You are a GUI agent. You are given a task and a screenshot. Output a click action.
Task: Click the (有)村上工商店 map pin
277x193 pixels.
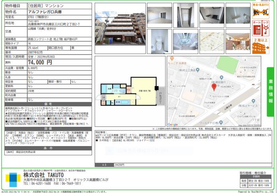tap(198, 70)
